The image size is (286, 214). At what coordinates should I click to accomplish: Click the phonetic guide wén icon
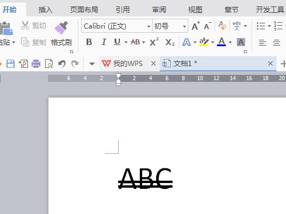point(237,26)
